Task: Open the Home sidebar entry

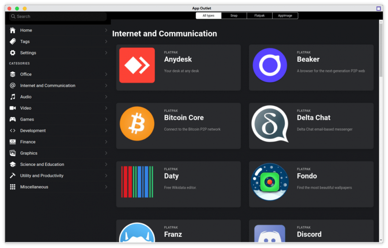Action: (58, 30)
